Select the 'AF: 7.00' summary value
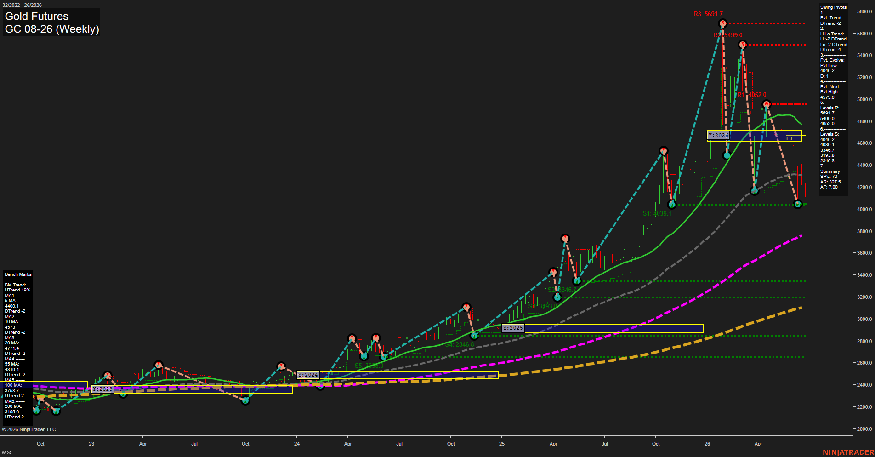The height and width of the screenshot is (457, 875). click(x=829, y=187)
